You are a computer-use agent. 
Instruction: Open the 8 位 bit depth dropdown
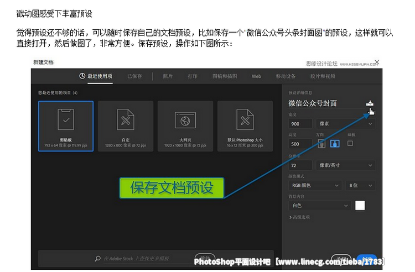click(x=360, y=185)
